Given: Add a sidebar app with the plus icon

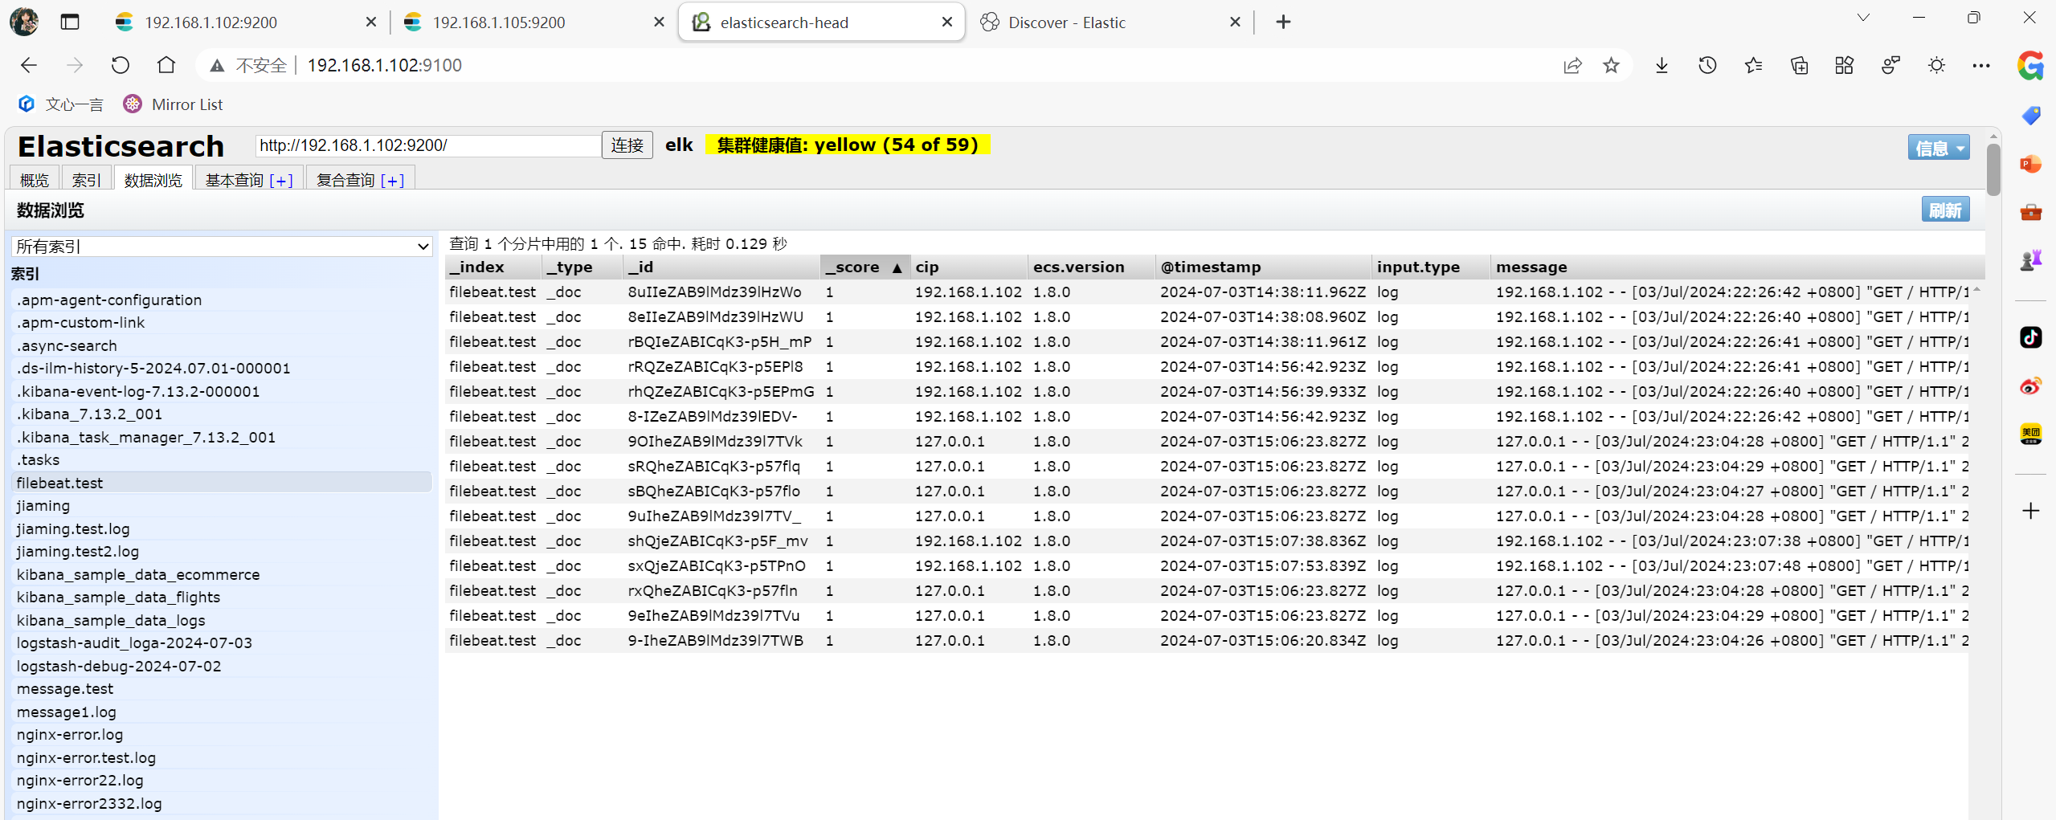Looking at the screenshot, I should click(2030, 511).
